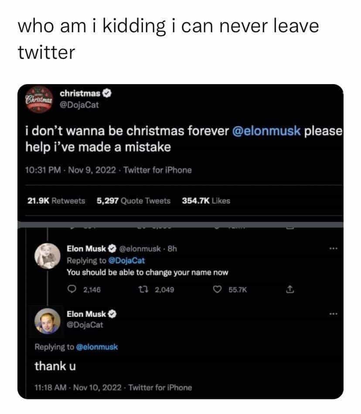Open the three-dot menu on the "thank u" tweet
The width and height of the screenshot is (361, 414).
[x=334, y=314]
